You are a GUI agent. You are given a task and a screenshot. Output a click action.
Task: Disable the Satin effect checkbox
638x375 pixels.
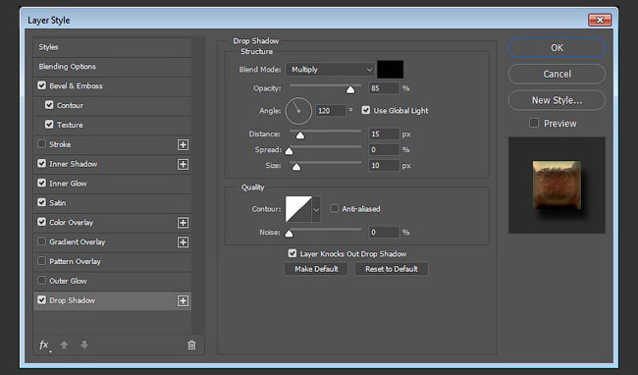pyautogui.click(x=41, y=202)
